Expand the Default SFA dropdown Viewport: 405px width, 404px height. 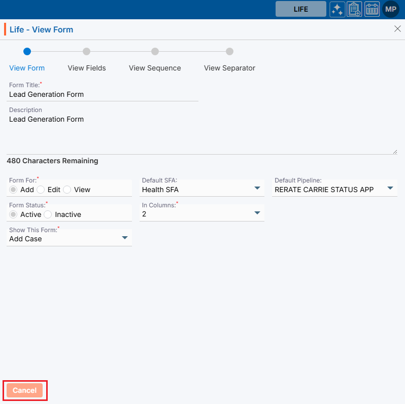257,189
